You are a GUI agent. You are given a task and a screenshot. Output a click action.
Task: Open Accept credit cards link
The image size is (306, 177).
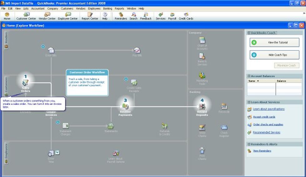tap(264, 117)
